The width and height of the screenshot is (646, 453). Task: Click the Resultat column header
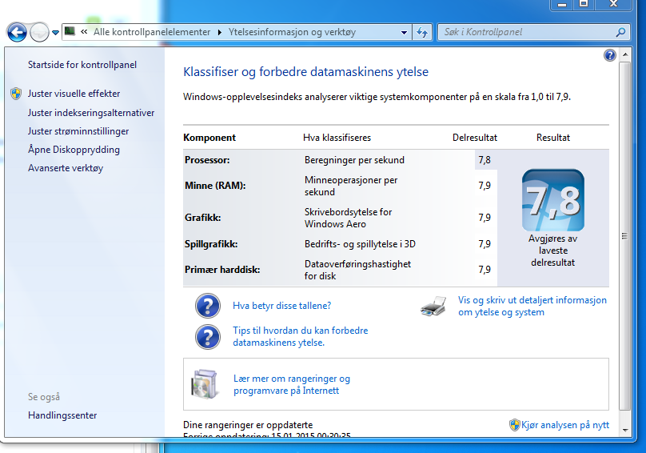553,138
